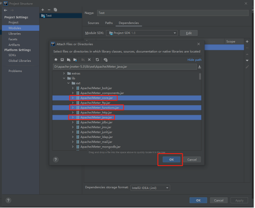Select the Test module in list
Screen dimensions: 255x208
point(61,16)
